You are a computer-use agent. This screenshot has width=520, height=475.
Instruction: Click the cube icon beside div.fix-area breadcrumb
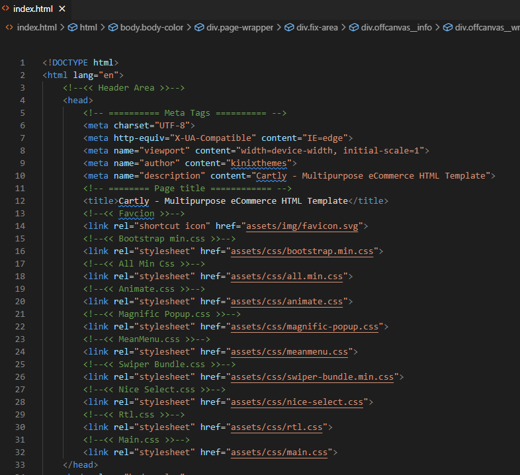(x=289, y=27)
